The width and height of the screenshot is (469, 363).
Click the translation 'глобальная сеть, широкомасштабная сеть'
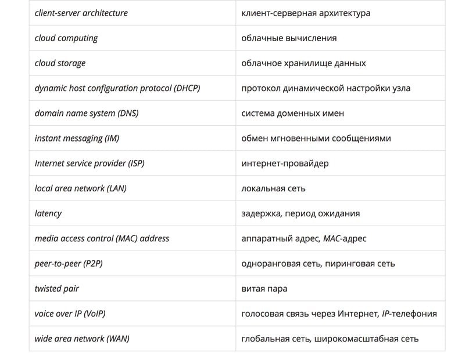point(330,339)
